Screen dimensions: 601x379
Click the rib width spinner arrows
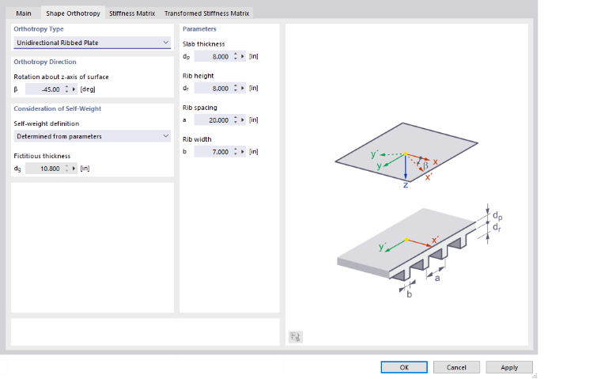236,152
